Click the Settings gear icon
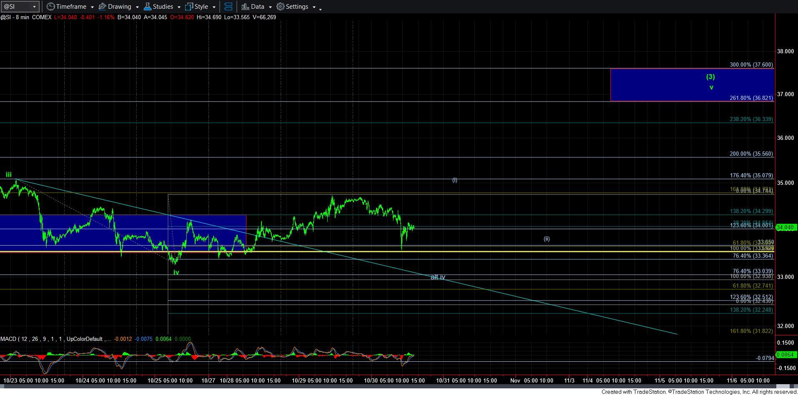This screenshot has width=798, height=395. (x=281, y=7)
